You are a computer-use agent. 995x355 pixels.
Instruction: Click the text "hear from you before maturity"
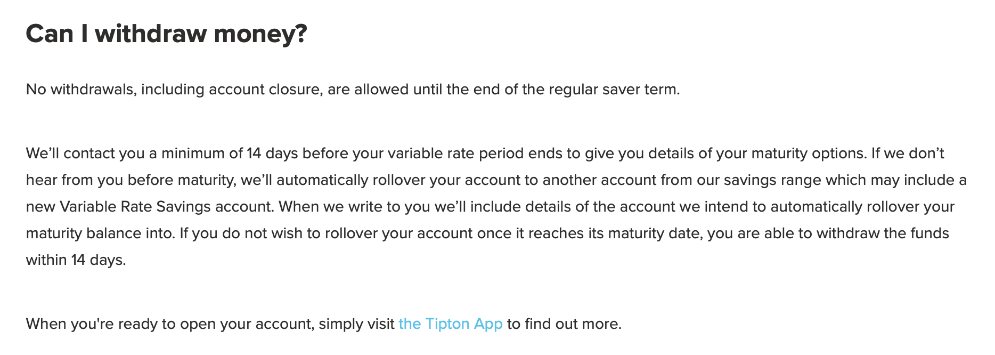coord(130,180)
